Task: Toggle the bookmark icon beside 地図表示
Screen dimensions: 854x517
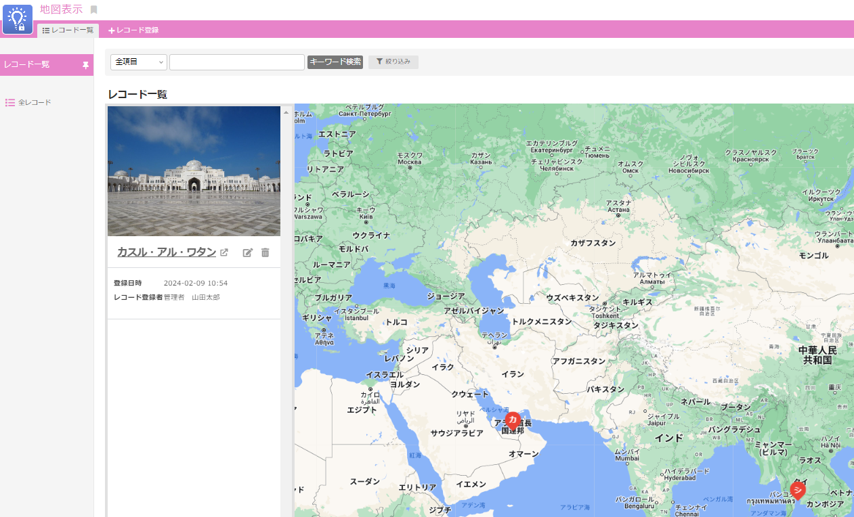Action: [x=94, y=9]
